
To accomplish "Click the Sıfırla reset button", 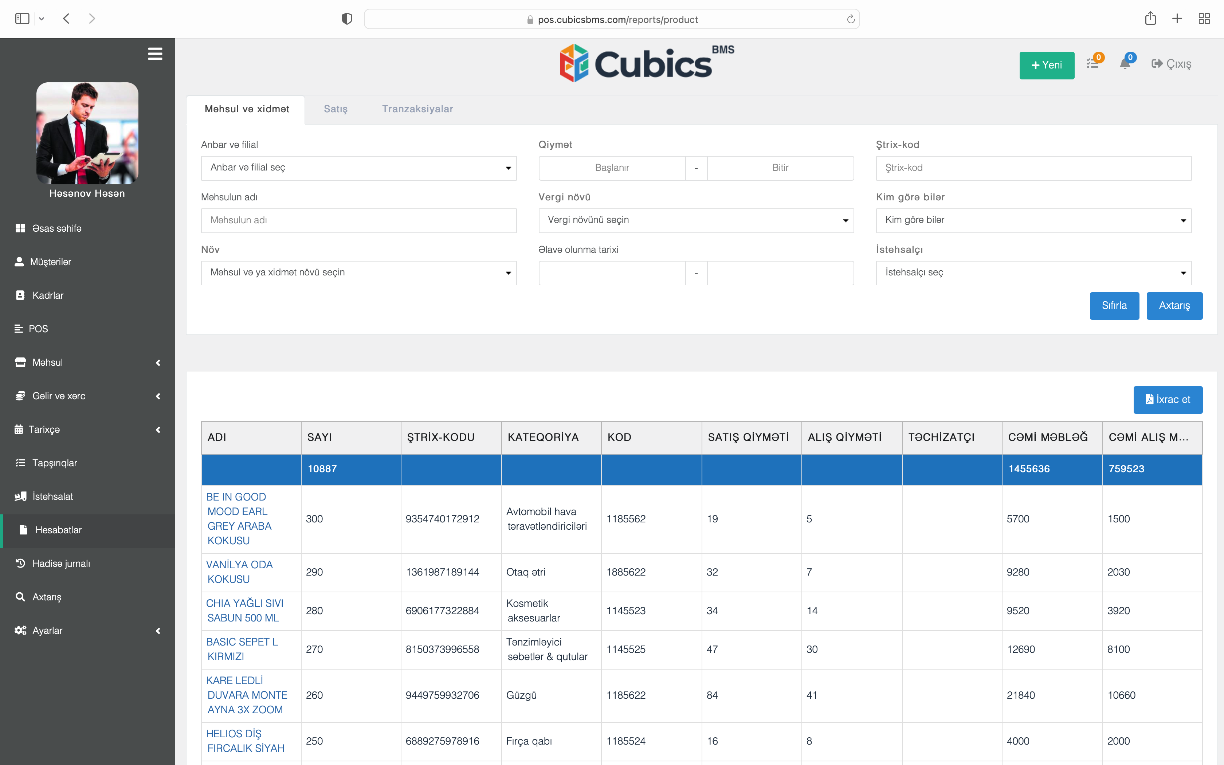I will pyautogui.click(x=1114, y=306).
